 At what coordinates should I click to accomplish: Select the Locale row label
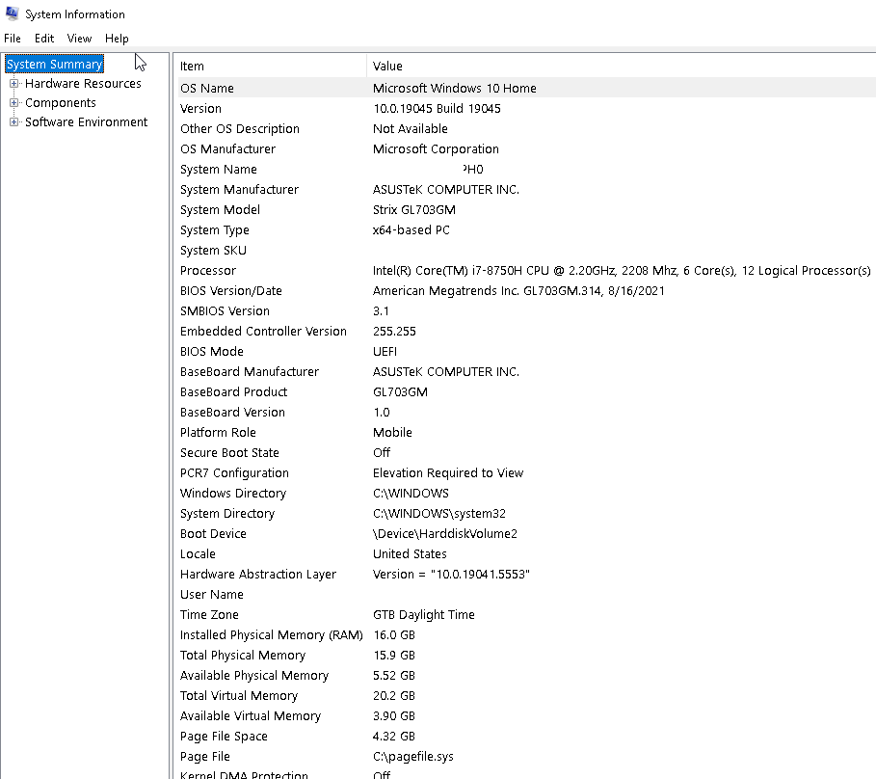198,553
